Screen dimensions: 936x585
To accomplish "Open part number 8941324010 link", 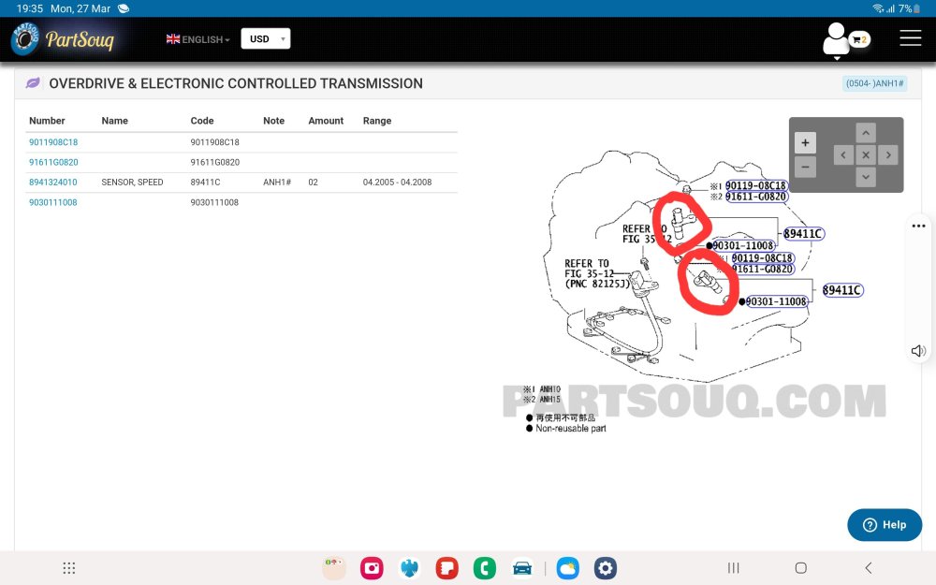I will pyautogui.click(x=53, y=183).
